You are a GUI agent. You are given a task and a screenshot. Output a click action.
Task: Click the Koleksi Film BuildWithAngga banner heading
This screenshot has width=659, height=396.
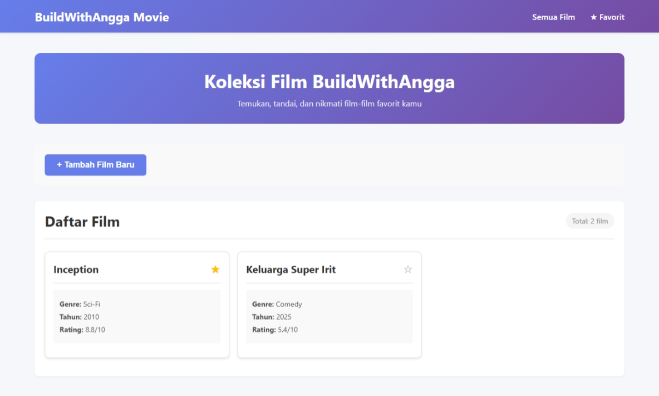point(329,82)
